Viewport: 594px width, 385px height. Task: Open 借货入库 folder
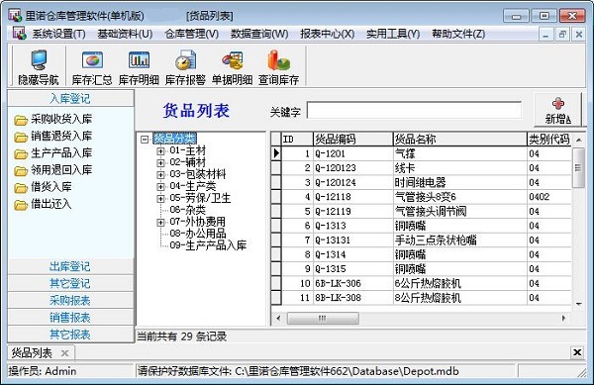pyautogui.click(x=21, y=187)
